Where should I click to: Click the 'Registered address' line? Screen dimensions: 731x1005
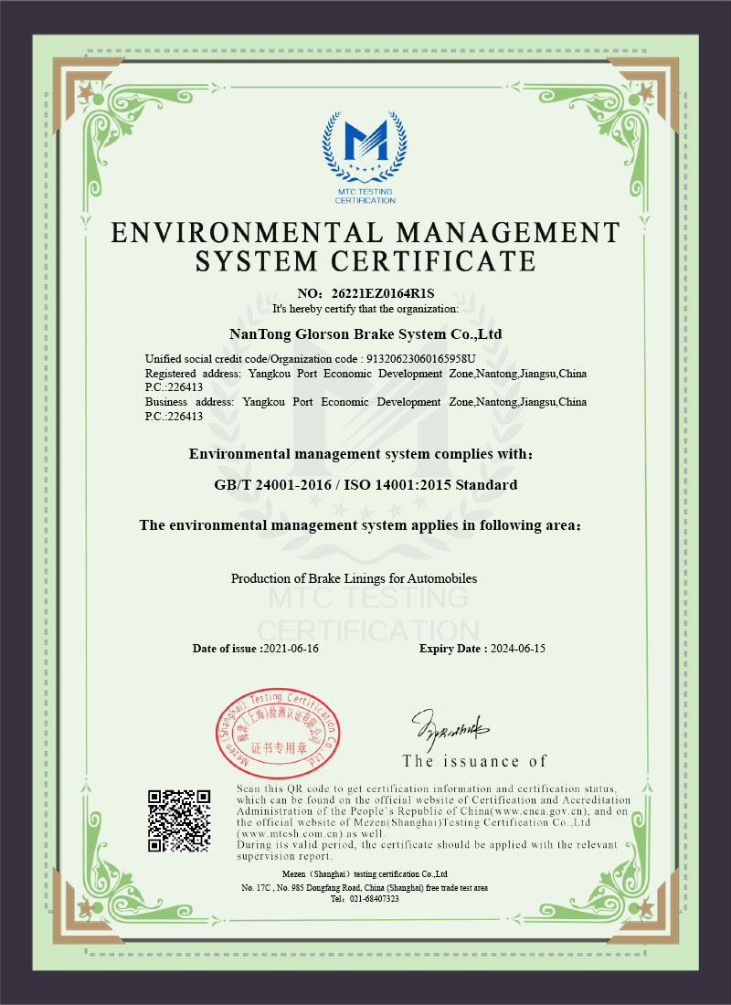(x=365, y=374)
